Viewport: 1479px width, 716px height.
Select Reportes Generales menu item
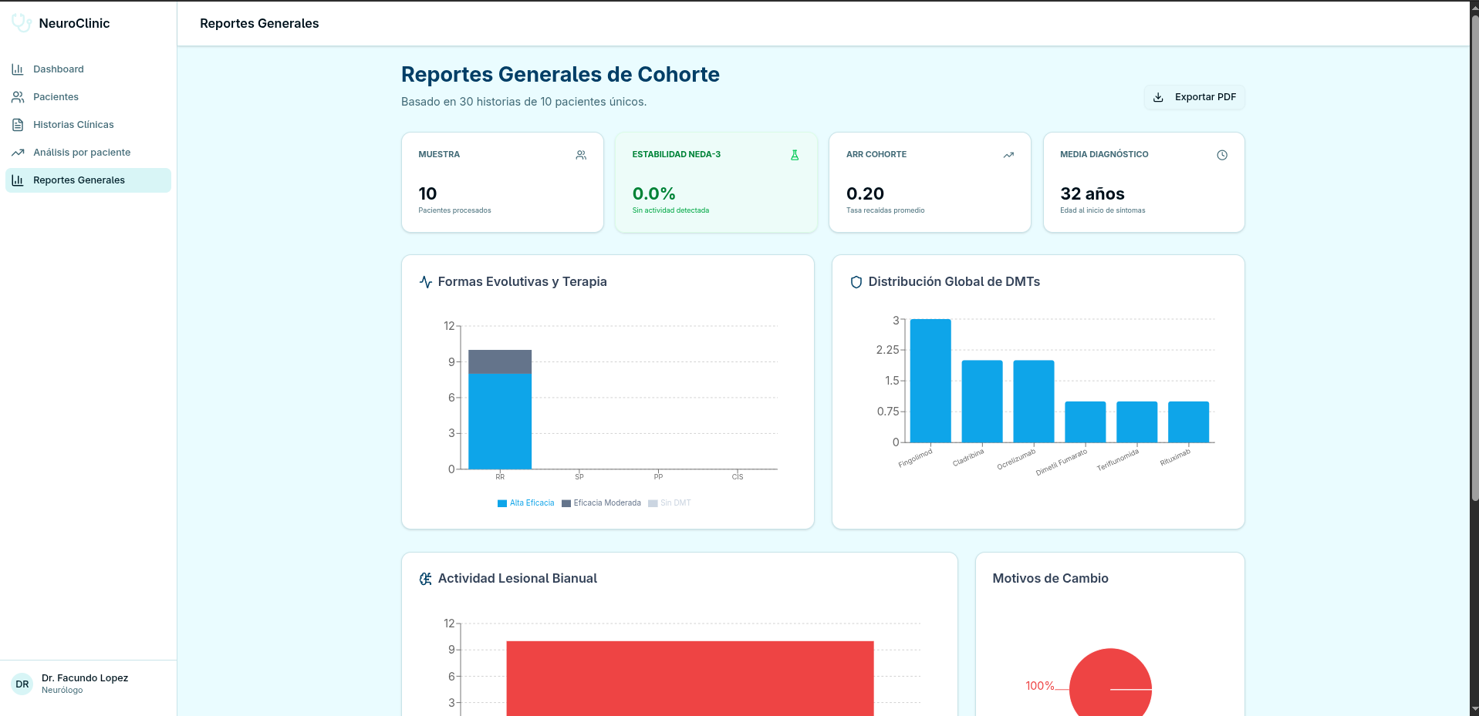click(x=88, y=180)
